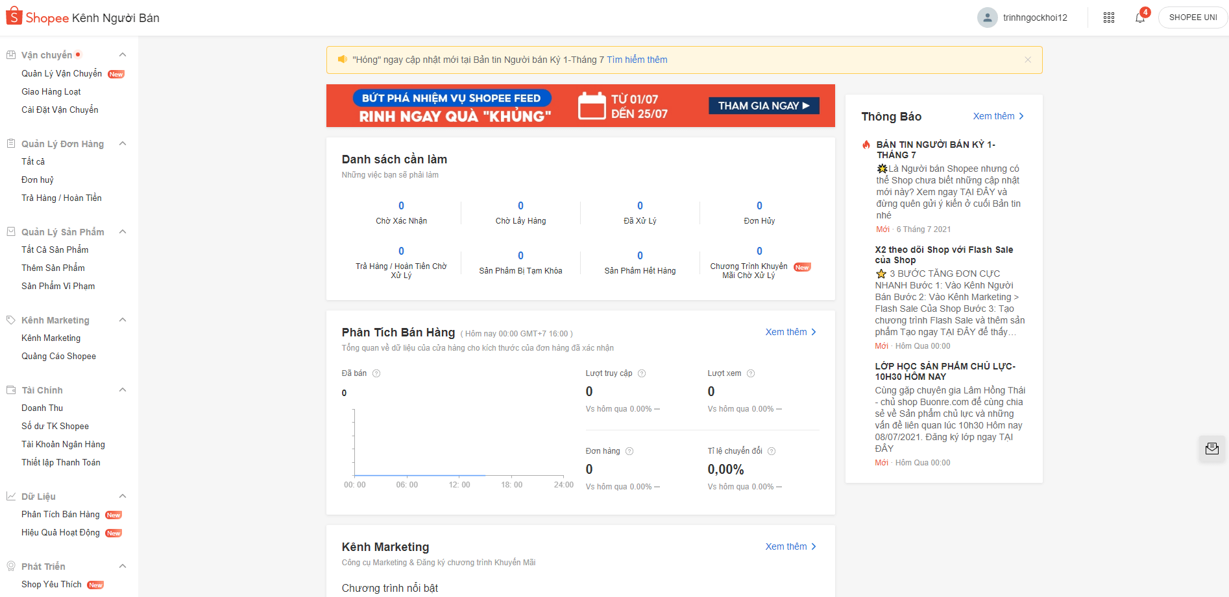Open Sản Phẩm Vi Phạm menu item
The image size is (1229, 597).
coord(58,286)
